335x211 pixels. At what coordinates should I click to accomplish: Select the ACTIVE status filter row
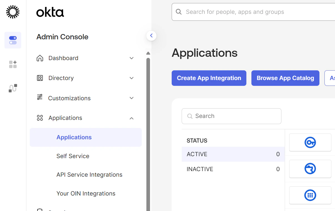tap(233, 154)
